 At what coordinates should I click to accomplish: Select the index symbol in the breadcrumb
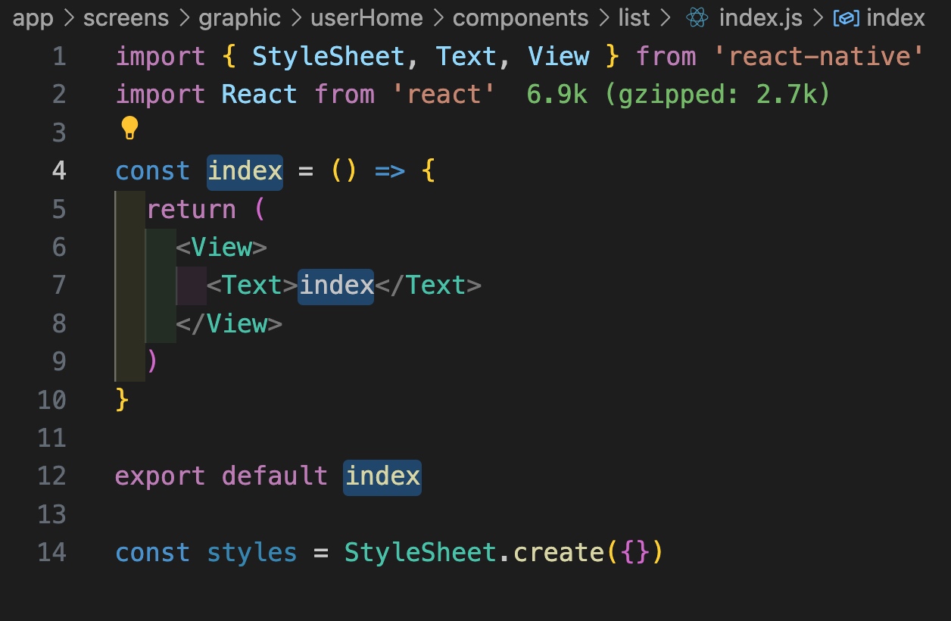click(895, 17)
